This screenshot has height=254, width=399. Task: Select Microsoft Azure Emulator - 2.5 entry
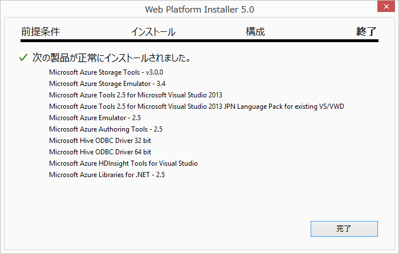click(x=95, y=118)
